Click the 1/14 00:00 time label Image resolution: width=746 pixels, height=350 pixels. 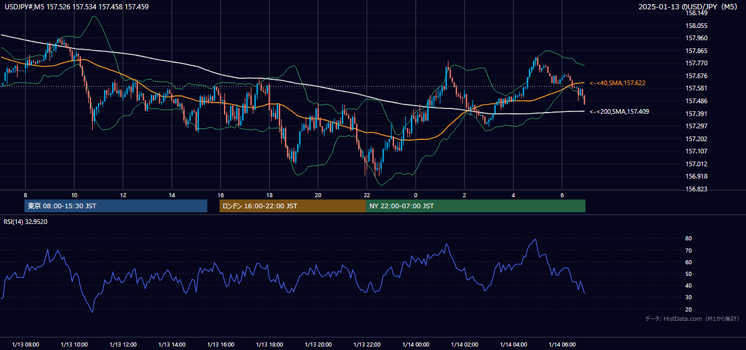point(416,345)
